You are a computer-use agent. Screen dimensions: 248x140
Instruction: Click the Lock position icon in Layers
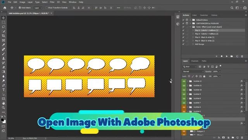coord(196,76)
